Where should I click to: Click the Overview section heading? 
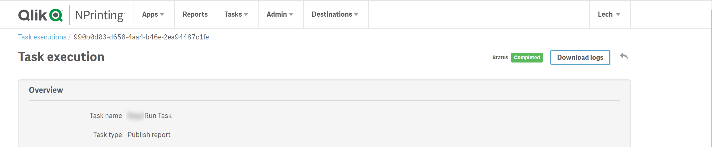pyautogui.click(x=46, y=90)
